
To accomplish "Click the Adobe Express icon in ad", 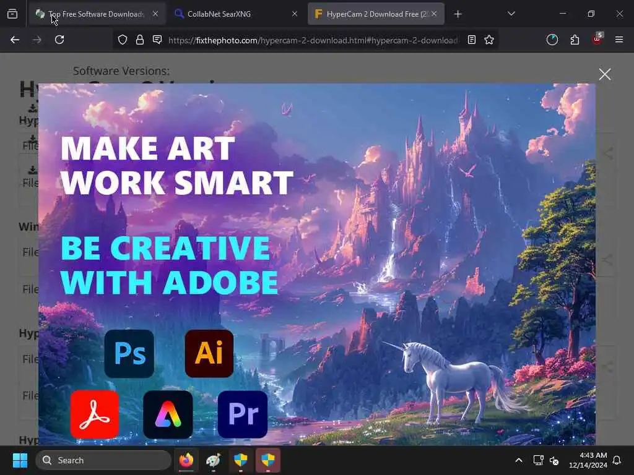I will 168,414.
